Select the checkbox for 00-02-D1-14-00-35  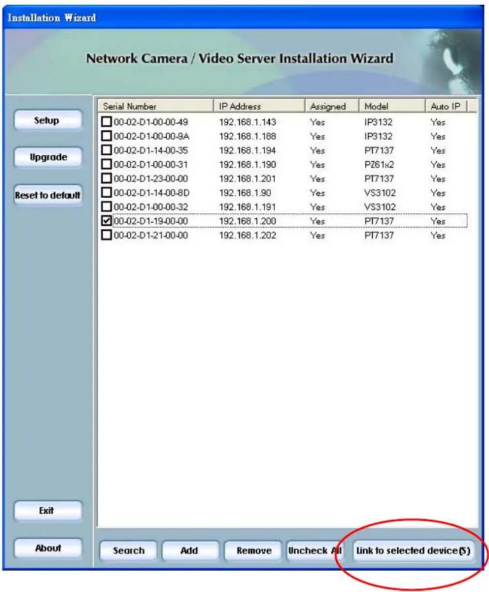pyautogui.click(x=107, y=150)
